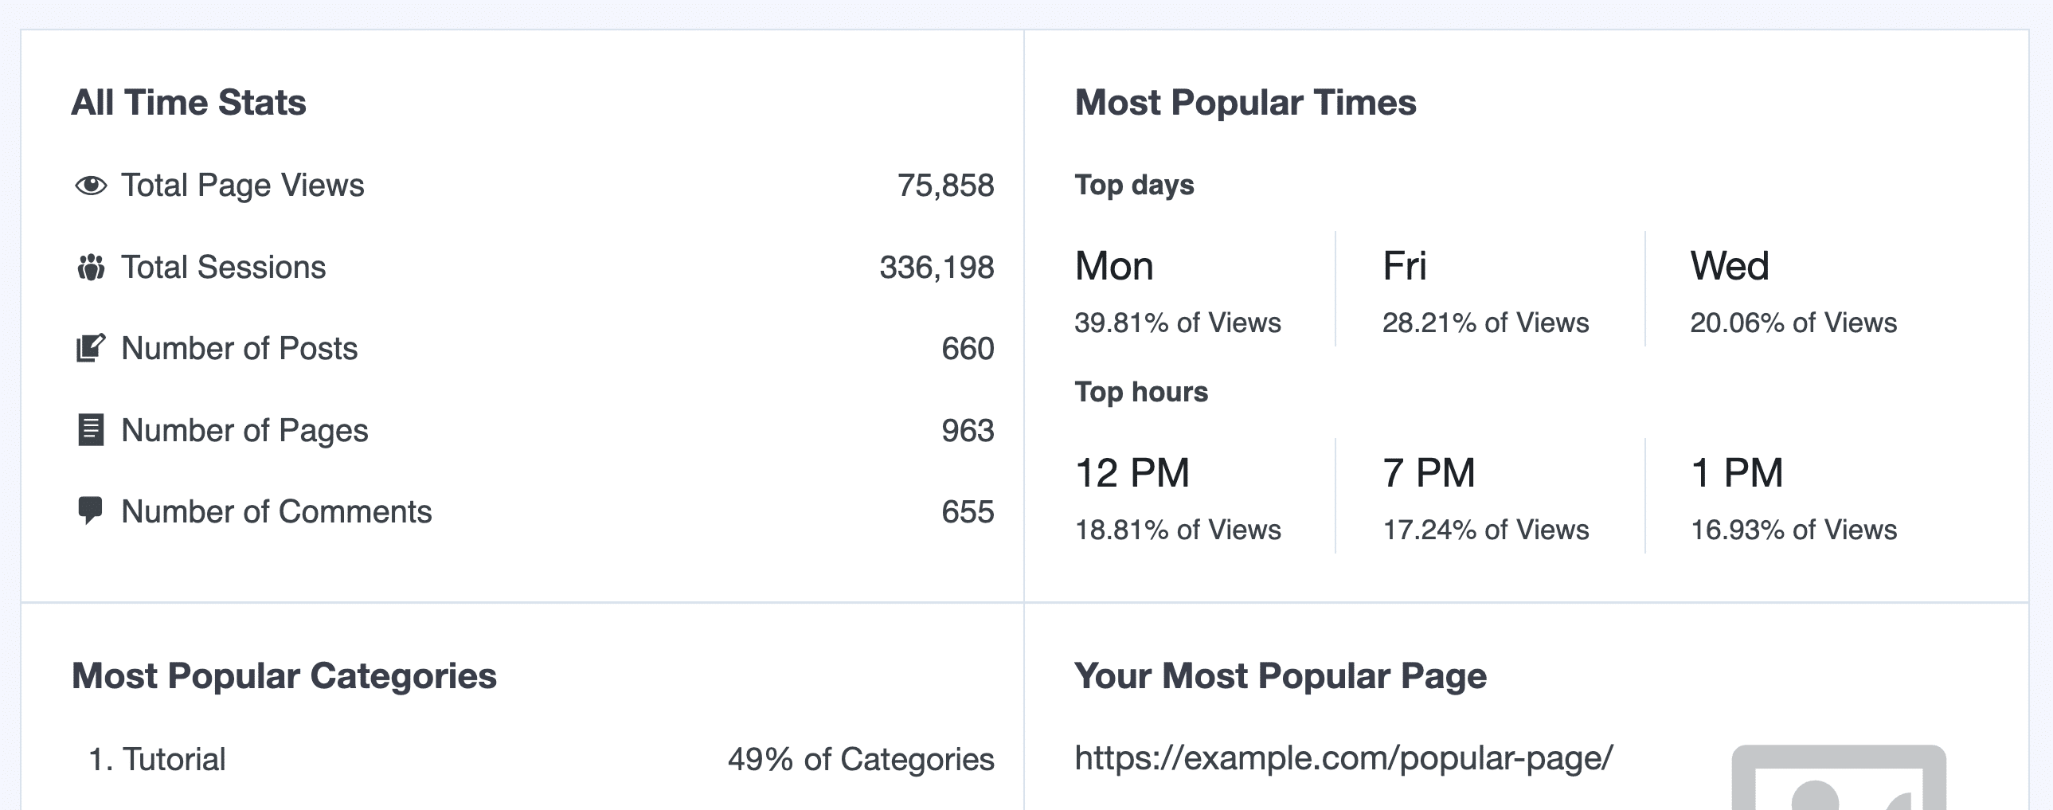Click the Mon top day stat
Viewport: 2053px width, 810px height.
[x=1113, y=266]
